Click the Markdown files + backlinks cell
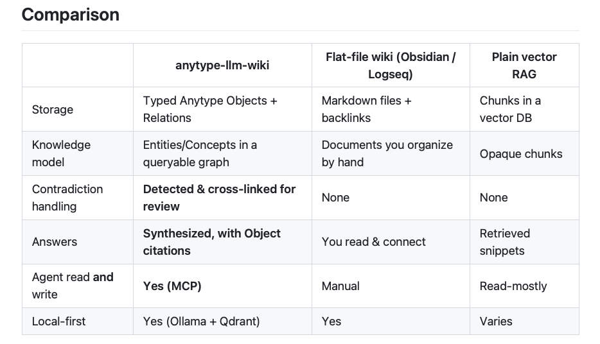Screen dimensions: 600x344 tap(367, 109)
